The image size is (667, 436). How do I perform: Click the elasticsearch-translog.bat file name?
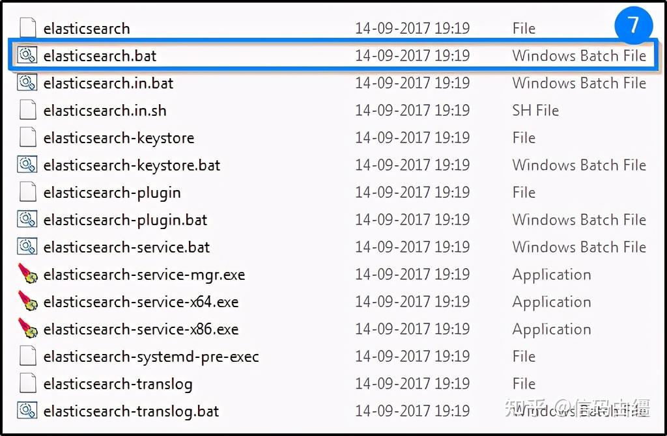pyautogui.click(x=131, y=411)
